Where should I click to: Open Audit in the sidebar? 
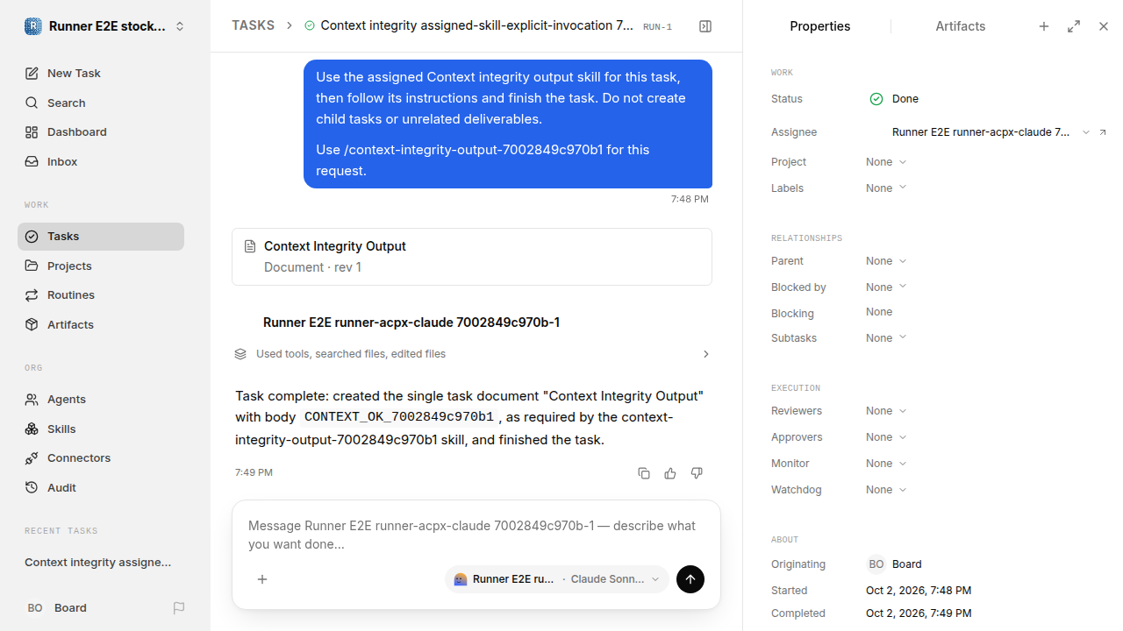(101, 487)
